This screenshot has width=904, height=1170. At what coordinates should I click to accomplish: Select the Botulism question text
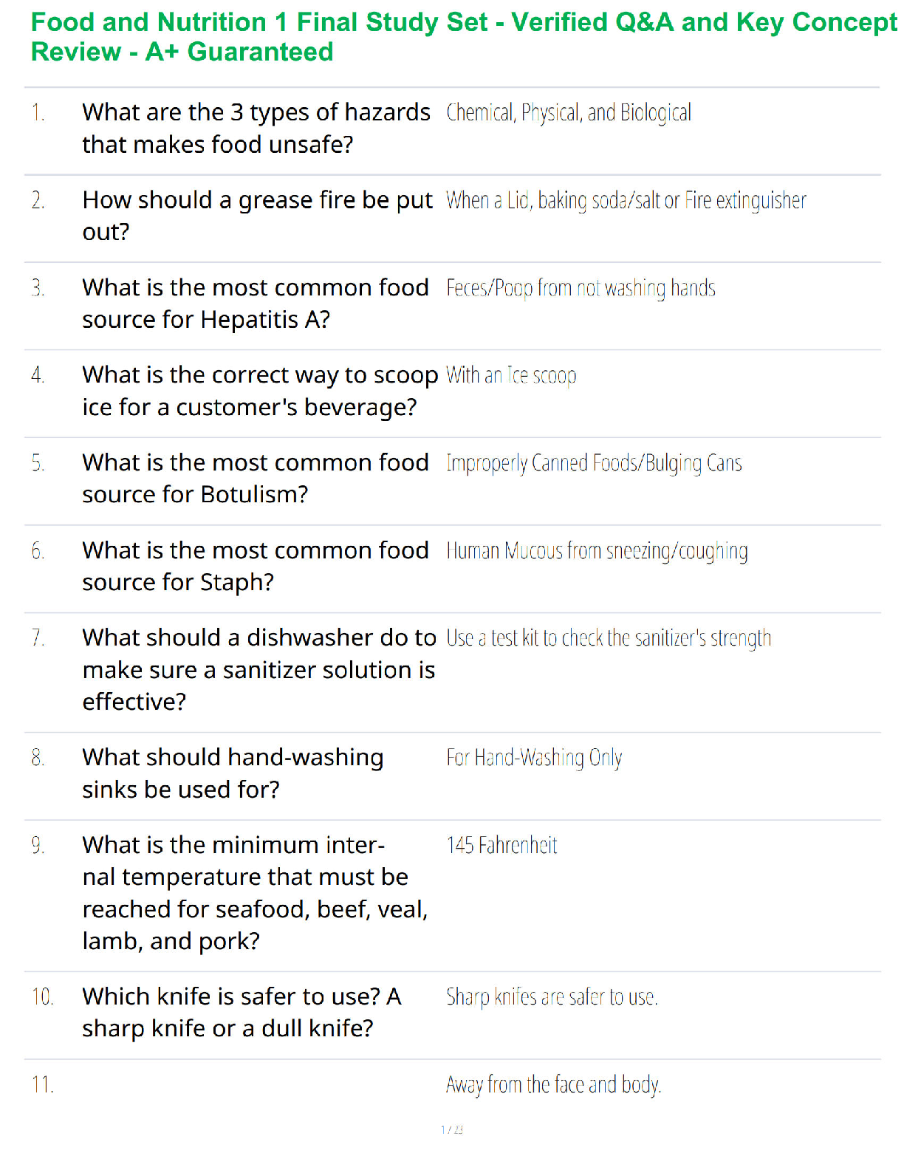[x=256, y=479]
